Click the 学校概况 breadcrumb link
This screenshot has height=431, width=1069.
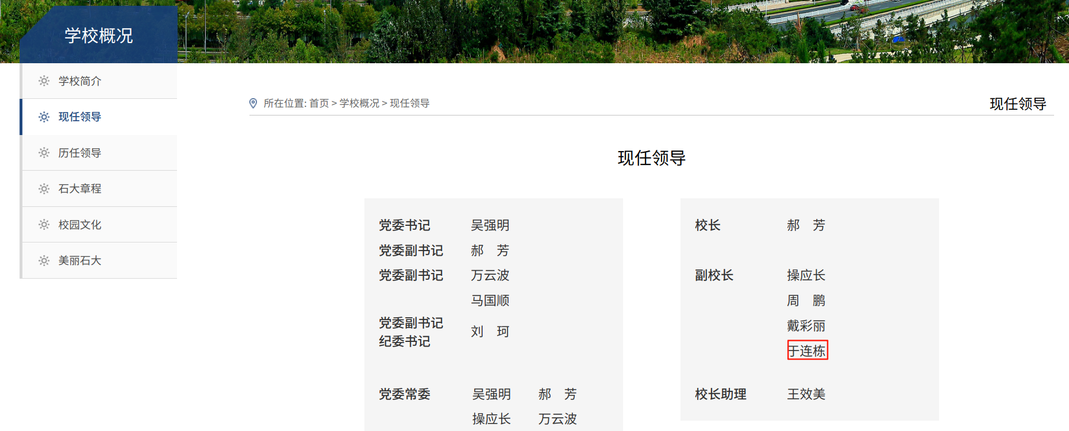359,103
